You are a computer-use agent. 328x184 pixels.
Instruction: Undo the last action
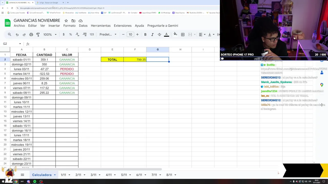point(17,34)
